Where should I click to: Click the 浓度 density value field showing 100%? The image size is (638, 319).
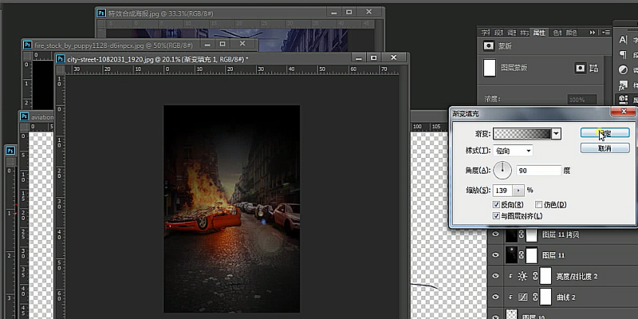[x=582, y=99]
